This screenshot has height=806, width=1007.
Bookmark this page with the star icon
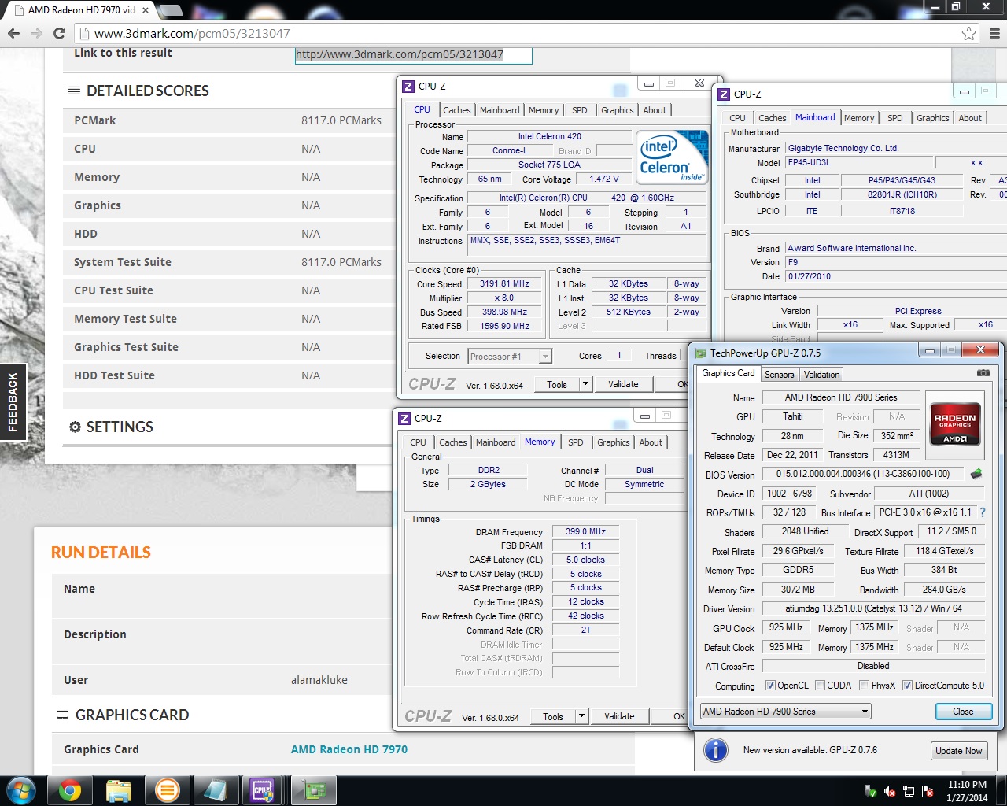click(x=968, y=34)
